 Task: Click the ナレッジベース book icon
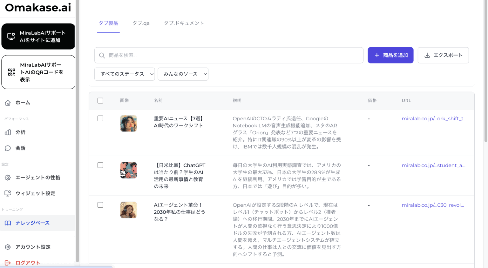8,223
